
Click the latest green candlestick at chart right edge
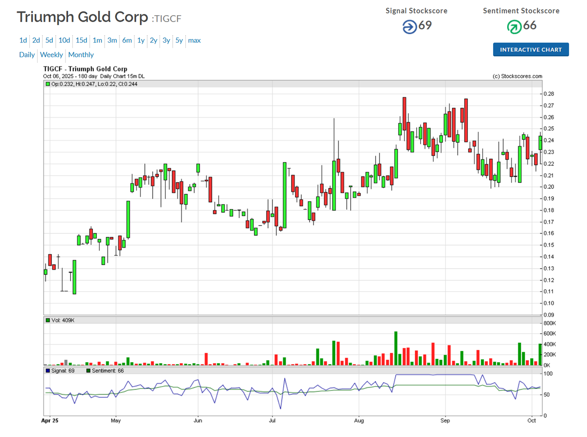point(540,143)
